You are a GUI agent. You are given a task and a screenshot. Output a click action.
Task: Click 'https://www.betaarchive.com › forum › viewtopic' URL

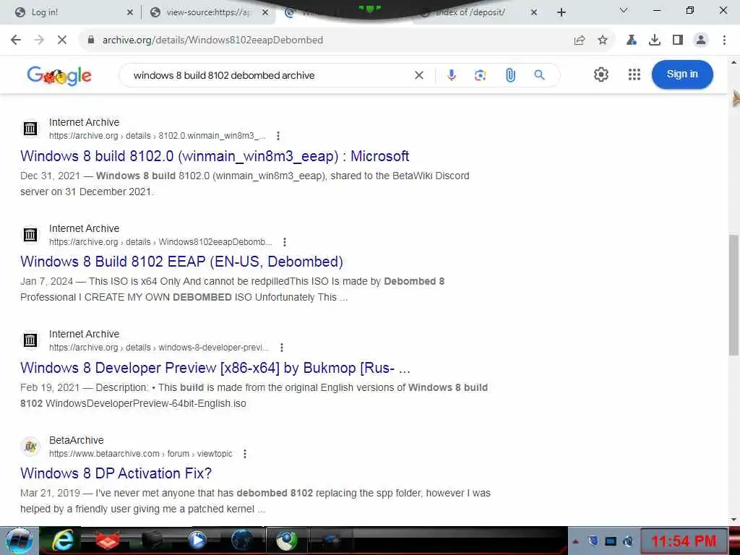[x=141, y=454]
